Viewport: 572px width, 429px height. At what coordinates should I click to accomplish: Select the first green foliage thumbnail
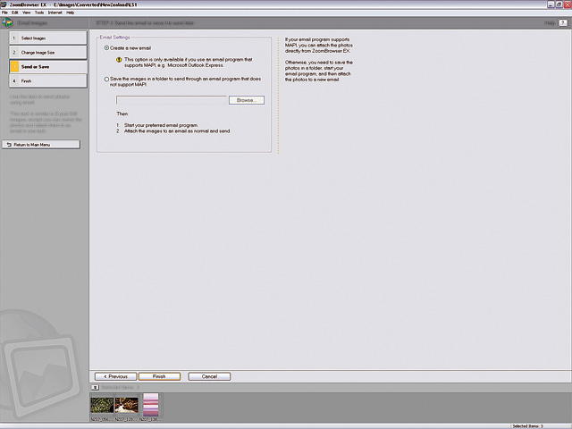coord(101,405)
